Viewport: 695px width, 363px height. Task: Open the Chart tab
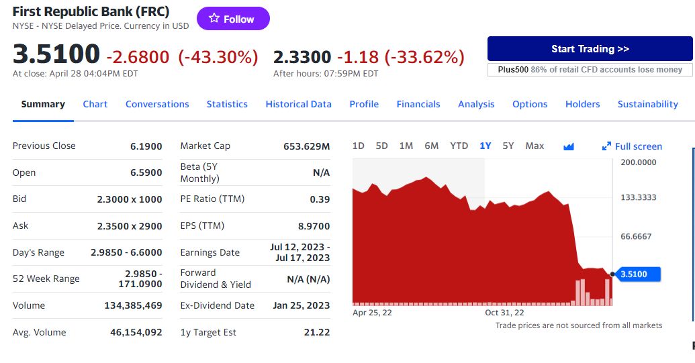pos(95,105)
